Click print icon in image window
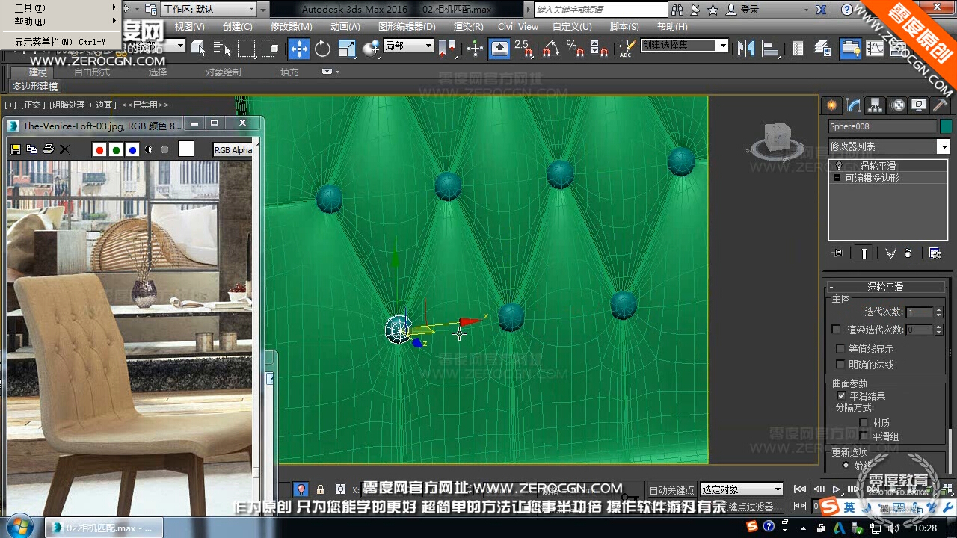The width and height of the screenshot is (957, 538). [48, 149]
